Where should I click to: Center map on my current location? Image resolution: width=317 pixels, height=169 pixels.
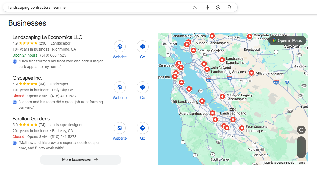301,130
